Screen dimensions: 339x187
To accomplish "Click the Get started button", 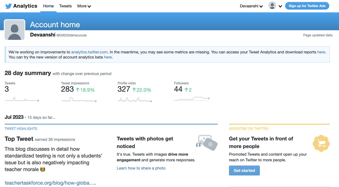I will [244, 170].
